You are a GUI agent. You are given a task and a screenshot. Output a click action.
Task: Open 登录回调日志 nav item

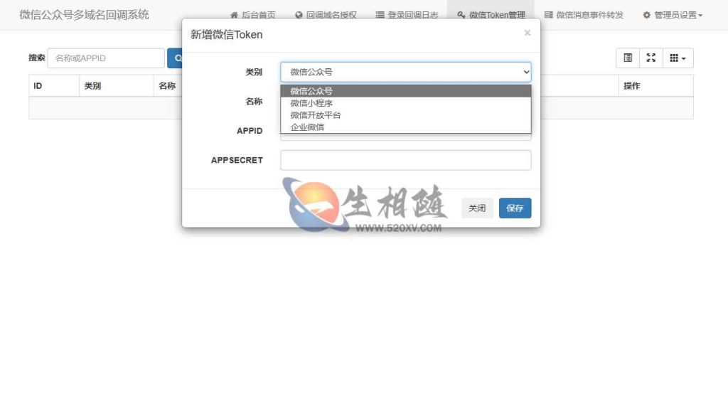tap(407, 15)
